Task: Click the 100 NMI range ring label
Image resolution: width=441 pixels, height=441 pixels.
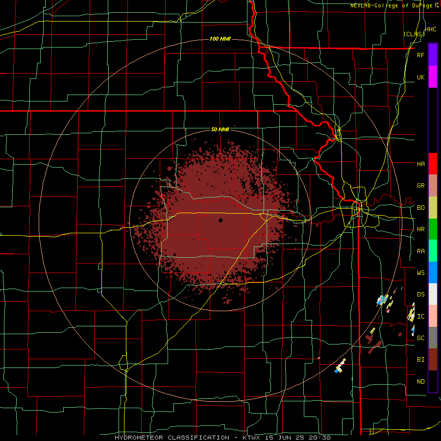Action: [x=220, y=39]
